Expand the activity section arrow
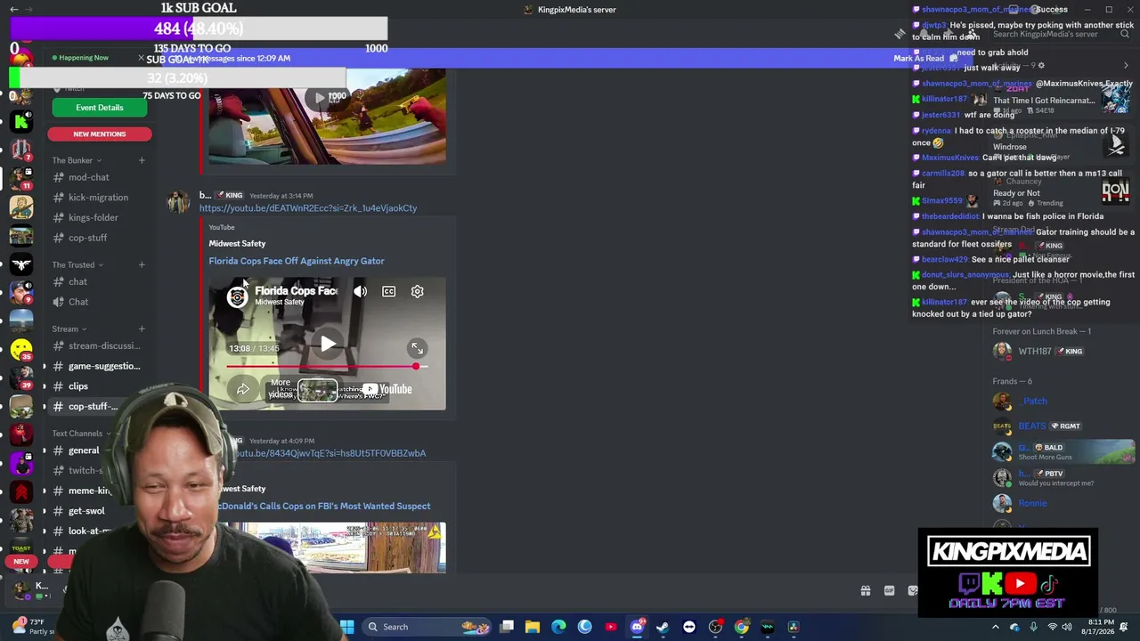 pos(1126,65)
